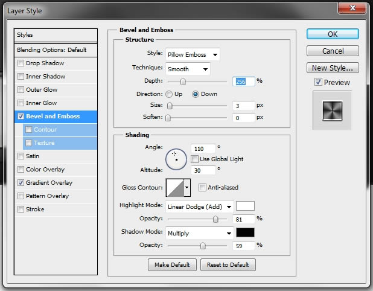Click the Size pixel input field
Viewport: 373px width, 291px height.
pos(244,106)
